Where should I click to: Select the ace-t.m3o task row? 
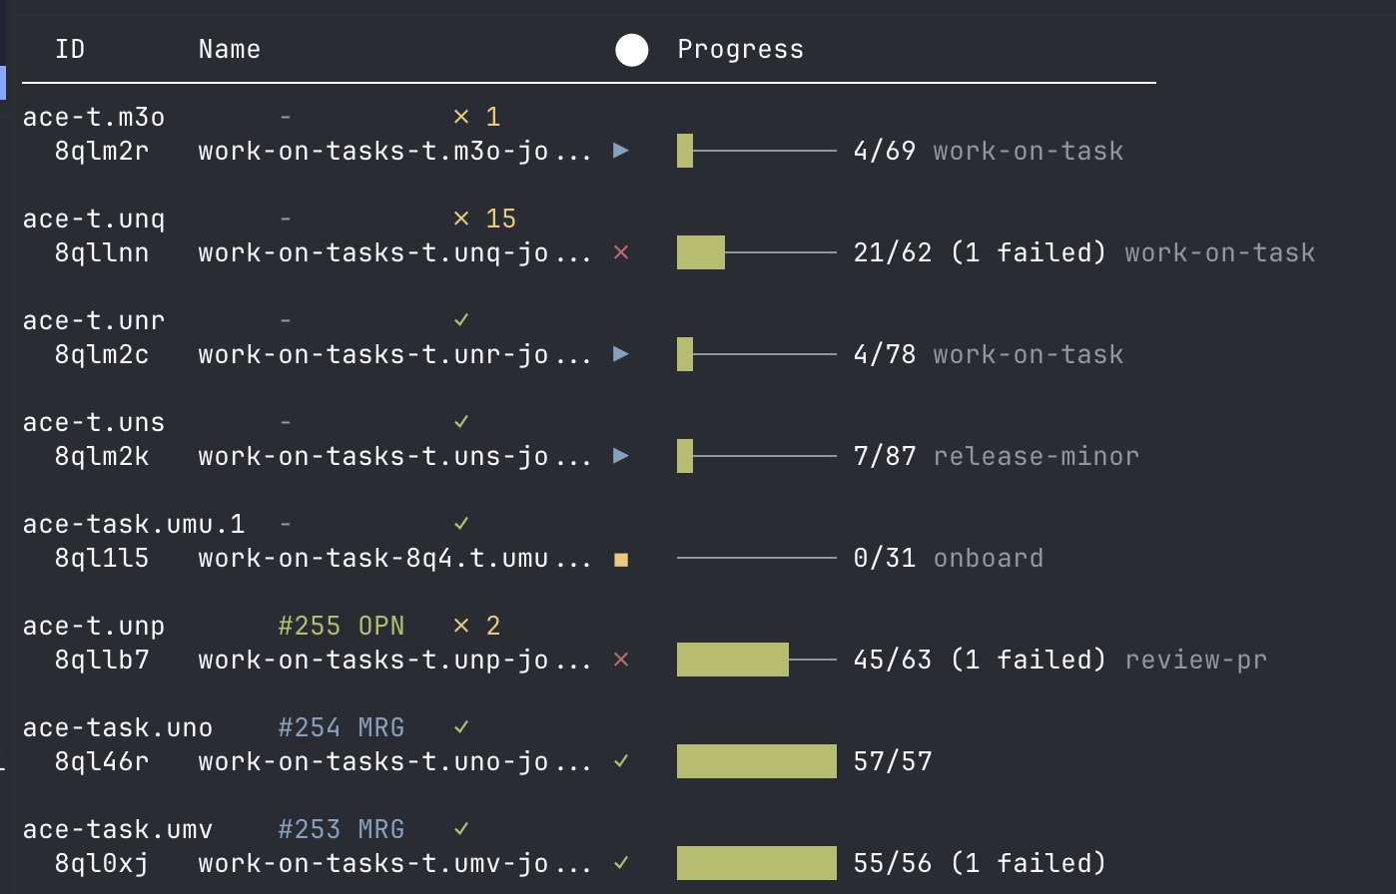click(94, 117)
